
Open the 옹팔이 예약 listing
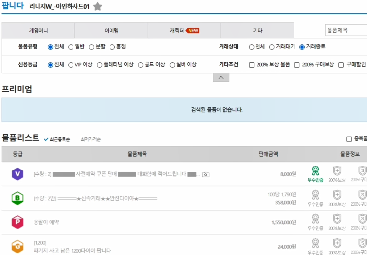click(x=46, y=222)
